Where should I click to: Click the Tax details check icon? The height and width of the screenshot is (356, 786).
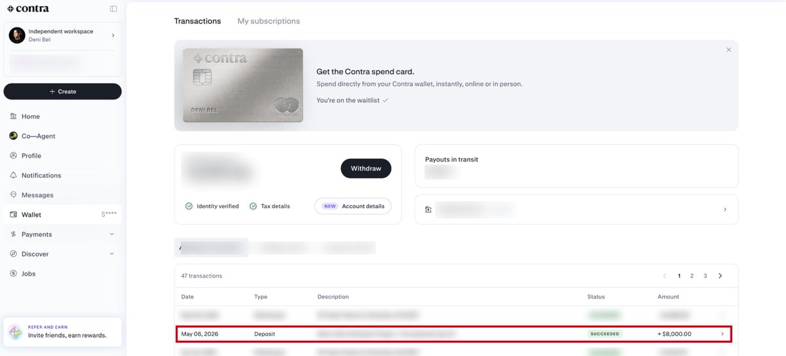click(253, 206)
